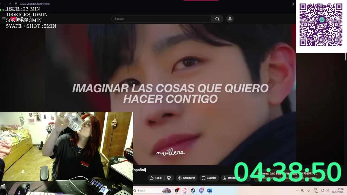Open Discord from the taskbar
Viewport: 347px width, 195px height.
coord(201,191)
